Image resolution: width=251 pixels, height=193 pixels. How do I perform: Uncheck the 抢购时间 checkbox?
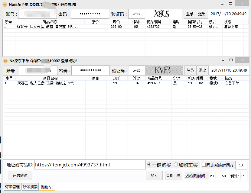(187, 176)
